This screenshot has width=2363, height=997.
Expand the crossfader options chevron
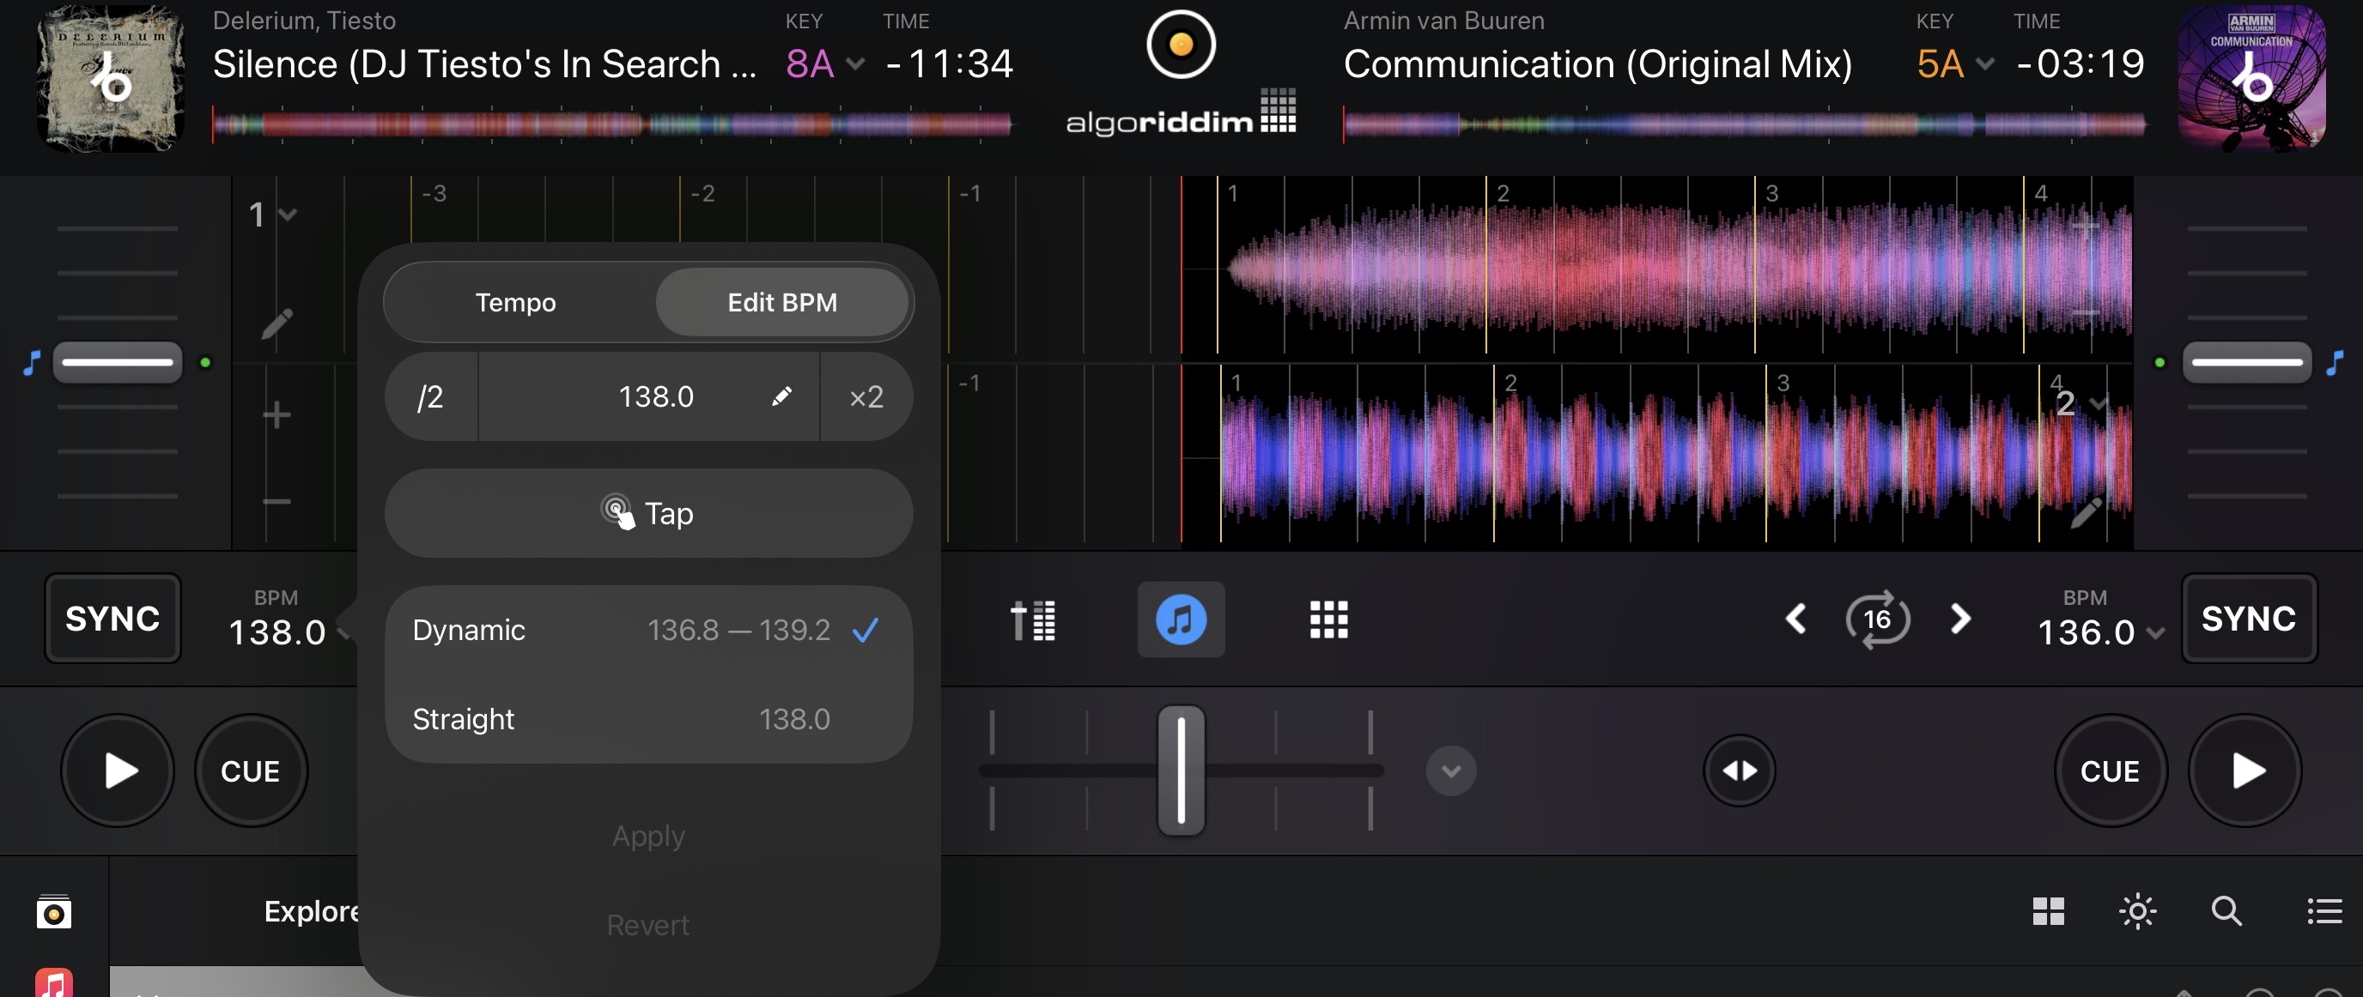coord(1450,770)
